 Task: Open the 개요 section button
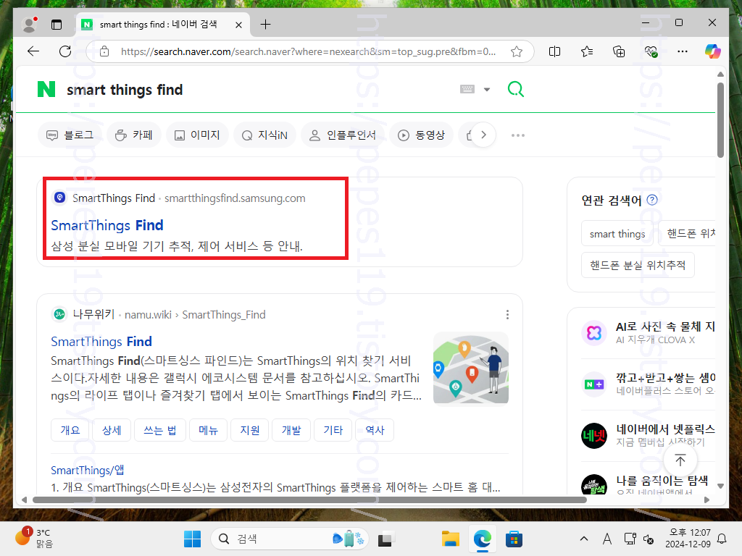point(70,430)
